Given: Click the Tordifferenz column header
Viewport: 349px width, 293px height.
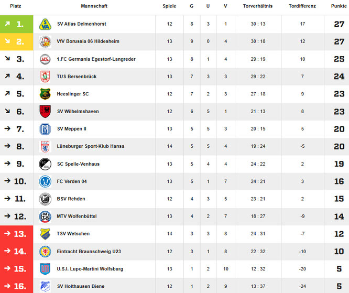Looking at the screenshot, I should (302, 6).
